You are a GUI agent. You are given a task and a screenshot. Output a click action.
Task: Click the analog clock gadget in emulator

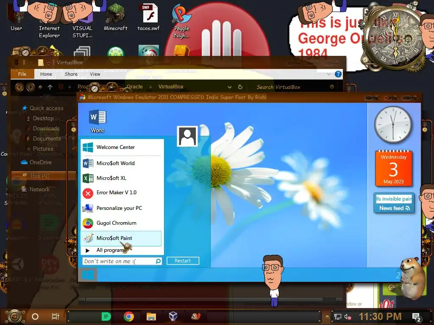click(393, 125)
